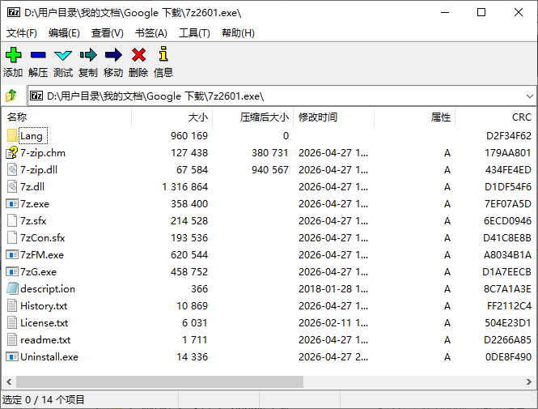Click the CRC value 7EF07A5D
The width and height of the screenshot is (538, 409).
tap(508, 203)
